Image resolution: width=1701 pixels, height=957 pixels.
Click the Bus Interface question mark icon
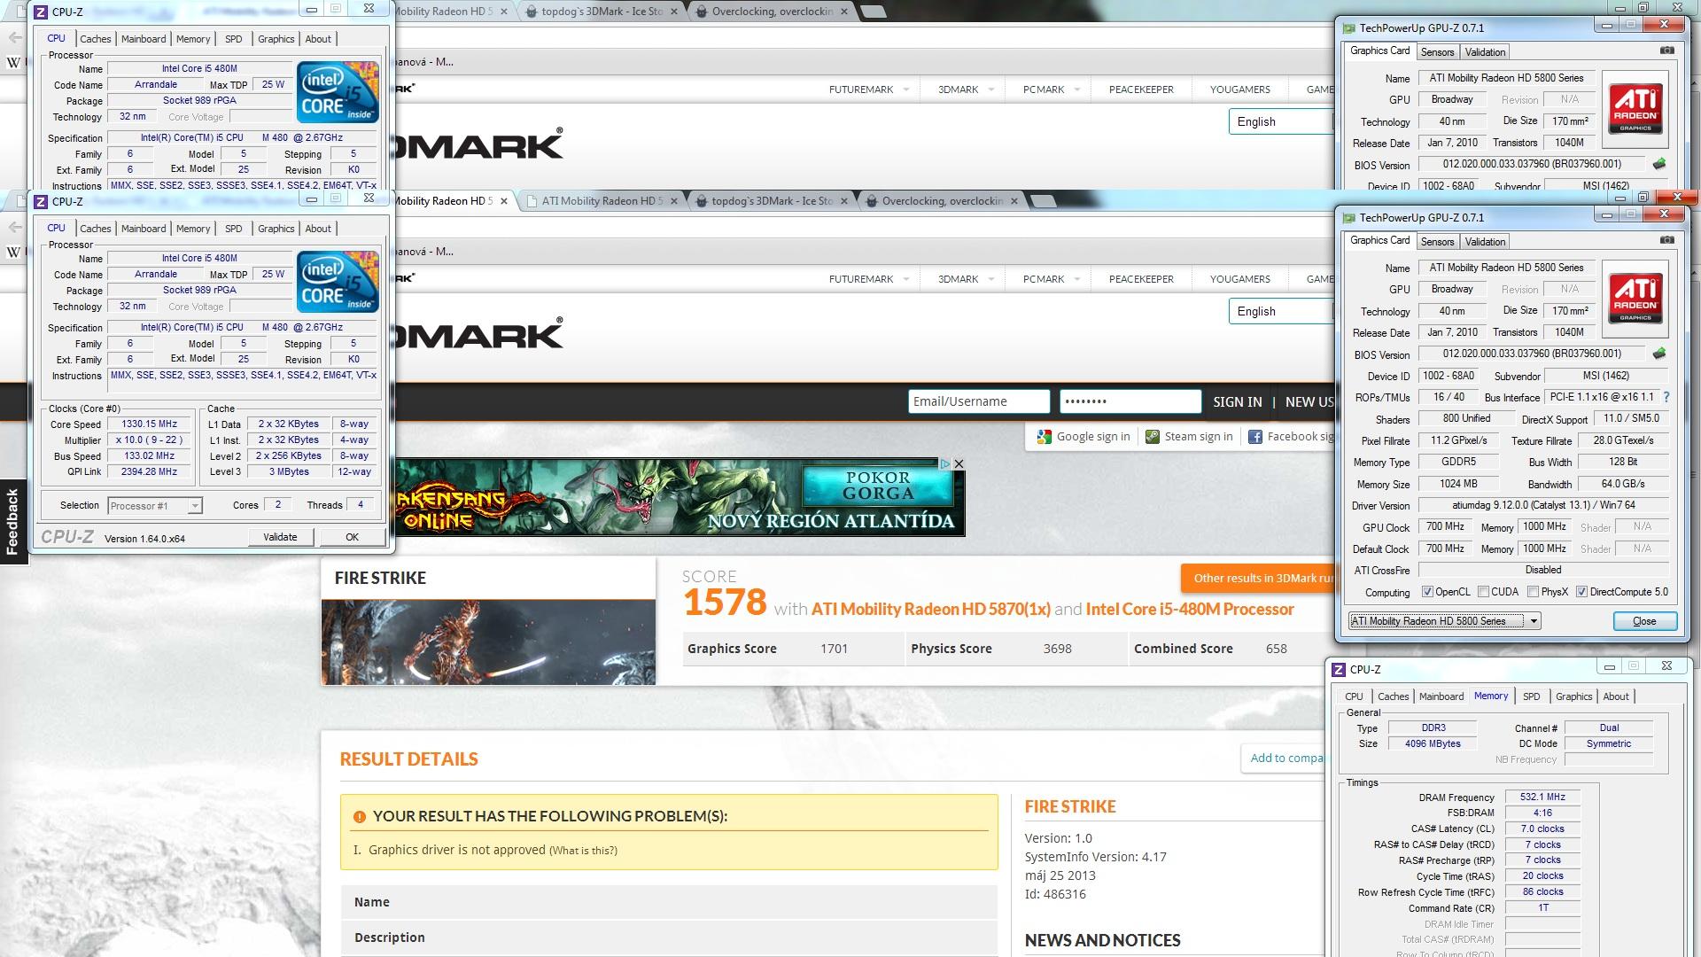pos(1666,397)
